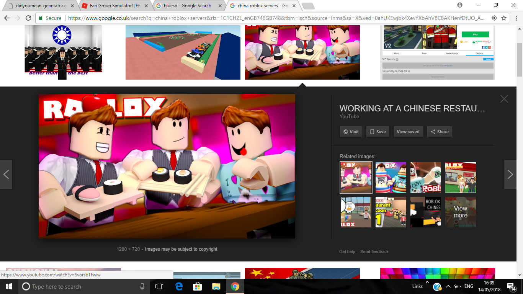Viewport: 523px width, 294px height.
Task: Open the blue help question-mark tray icon
Action: (x=437, y=287)
